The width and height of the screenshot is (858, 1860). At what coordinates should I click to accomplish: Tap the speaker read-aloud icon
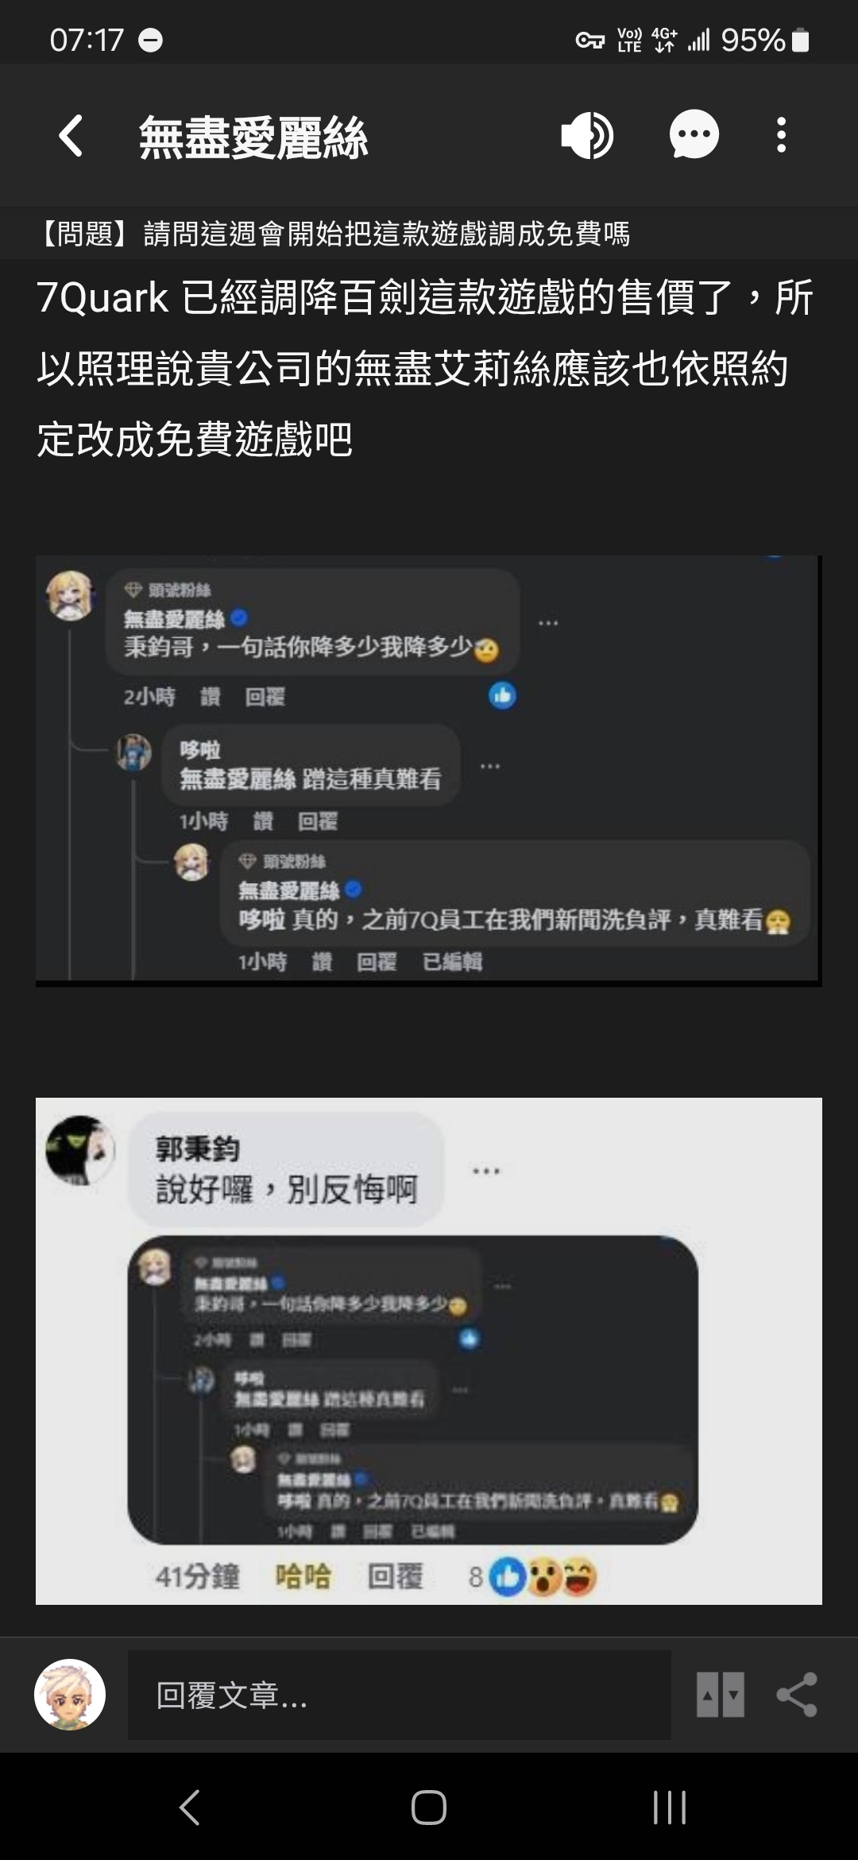(587, 135)
